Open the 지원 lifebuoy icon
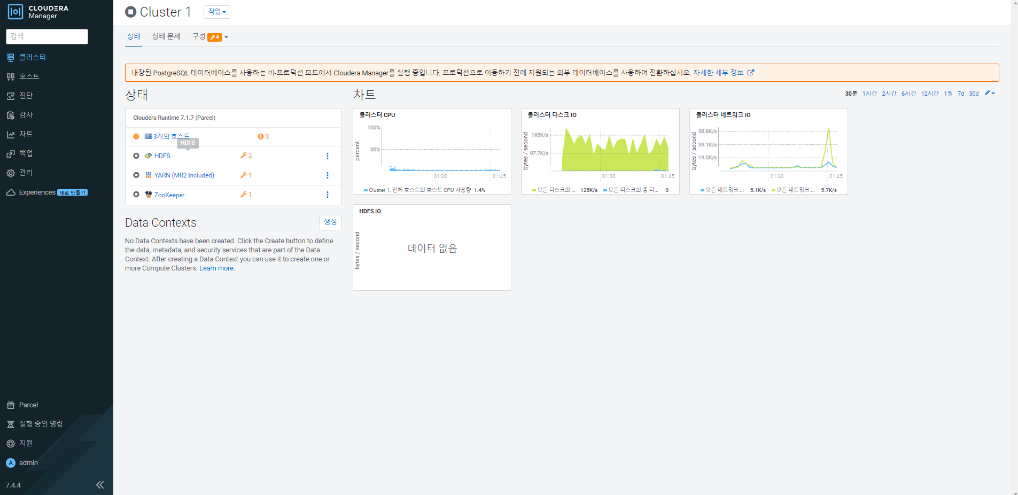 11,443
